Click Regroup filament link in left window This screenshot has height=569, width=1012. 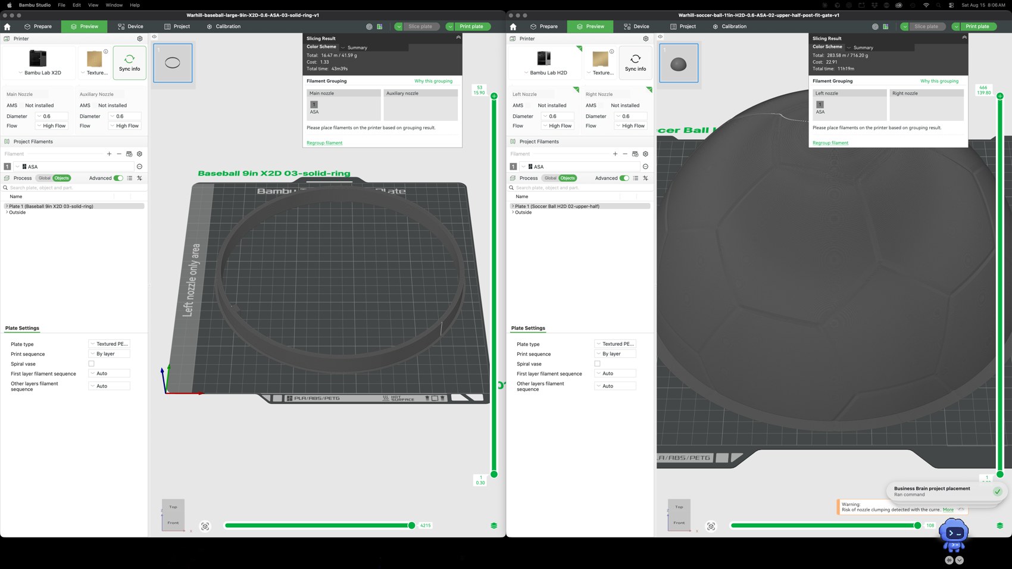pos(324,143)
